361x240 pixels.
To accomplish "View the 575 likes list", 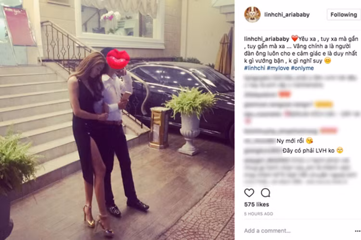I will (257, 204).
